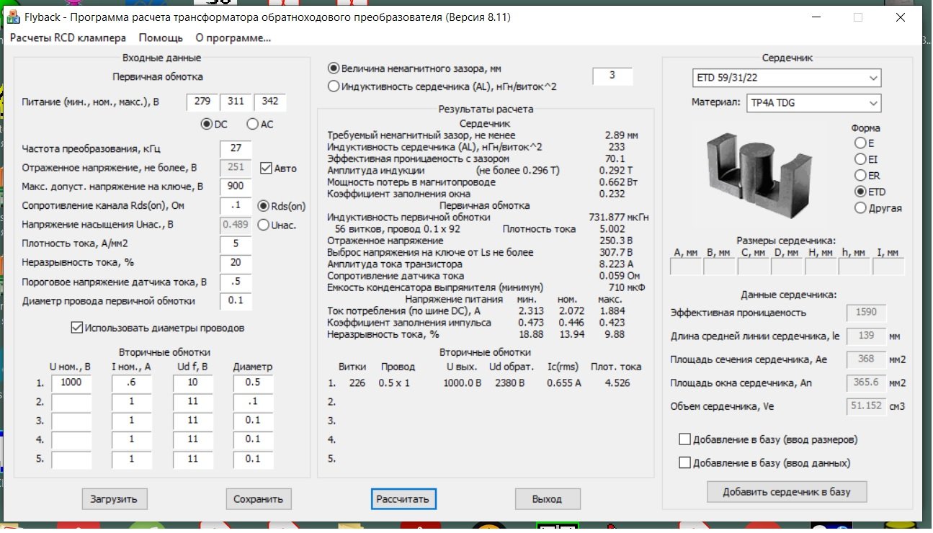The height and width of the screenshot is (533, 933).
Task: Click the Сохранить button
Action: point(259,498)
